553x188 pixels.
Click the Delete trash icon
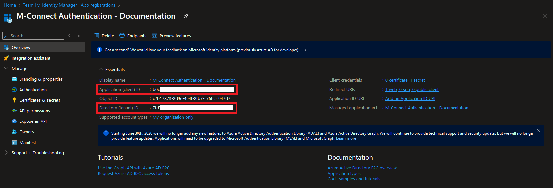[97, 36]
